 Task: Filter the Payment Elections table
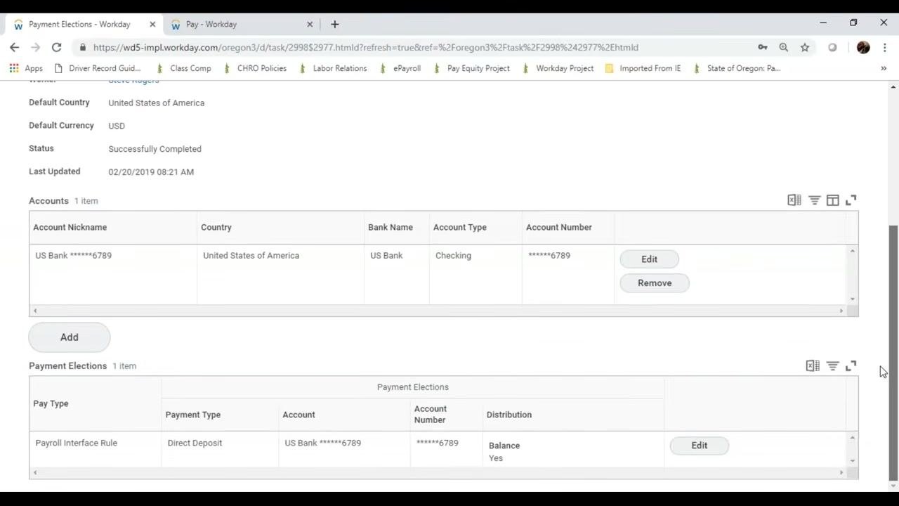tap(832, 365)
